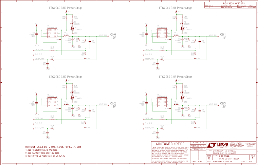Select the regulator IC in CH1 power stage
Viewport: 258px width, 165px height.
pos(162,33)
